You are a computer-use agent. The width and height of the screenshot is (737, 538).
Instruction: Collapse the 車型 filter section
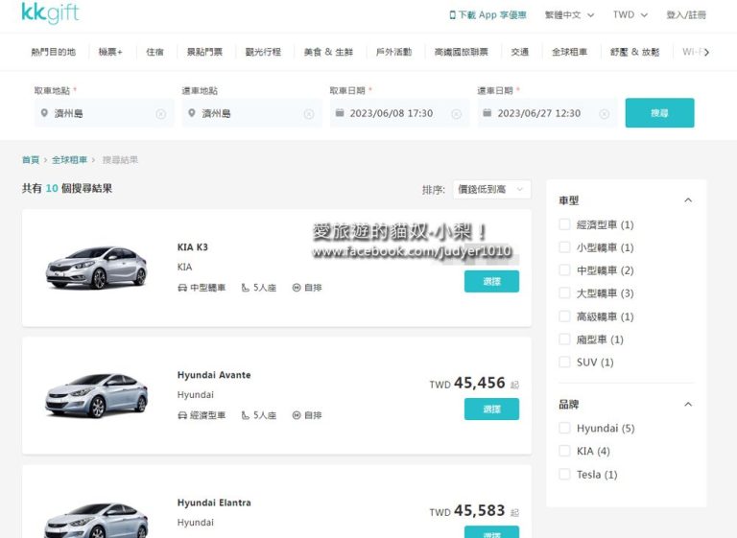pyautogui.click(x=687, y=200)
